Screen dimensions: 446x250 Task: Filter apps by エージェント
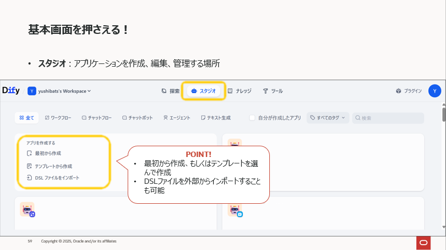(x=177, y=118)
